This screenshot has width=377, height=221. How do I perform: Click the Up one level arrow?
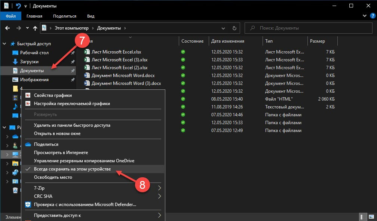[x=35, y=28]
